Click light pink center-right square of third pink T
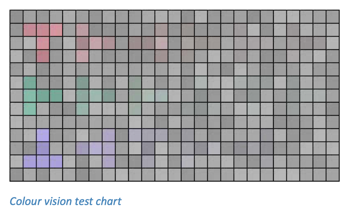The width and height of the screenshot is (353, 215). (x=162, y=43)
